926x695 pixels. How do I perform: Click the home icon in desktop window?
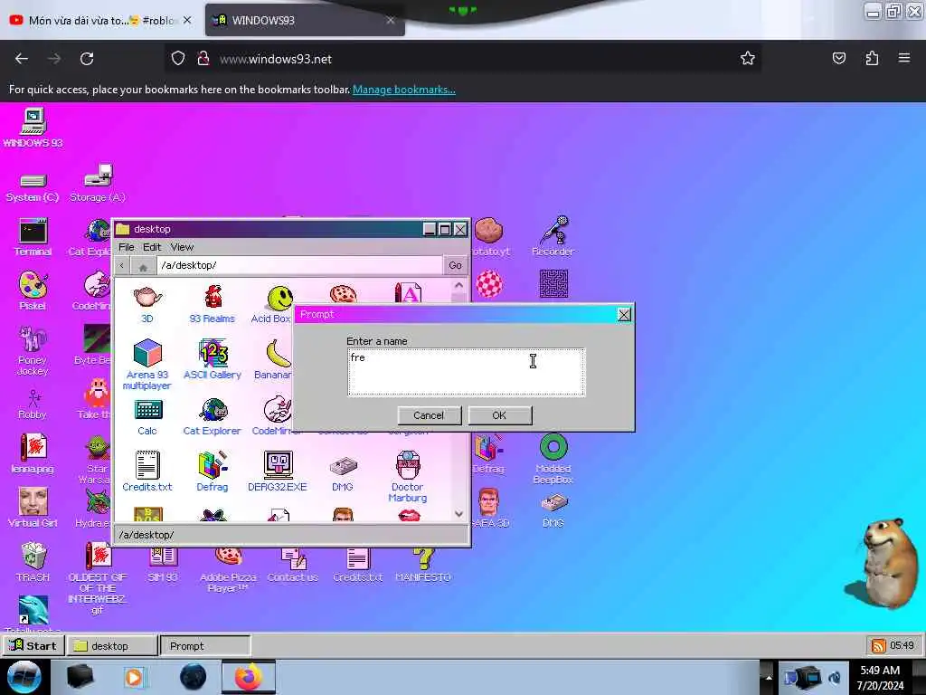pyautogui.click(x=143, y=267)
